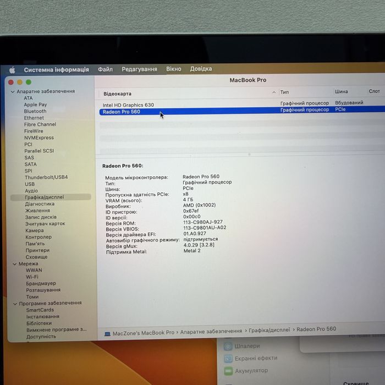The width and height of the screenshot is (385, 385).
Task: Open Акумулятор in the System Settings window
Action: click(x=251, y=371)
